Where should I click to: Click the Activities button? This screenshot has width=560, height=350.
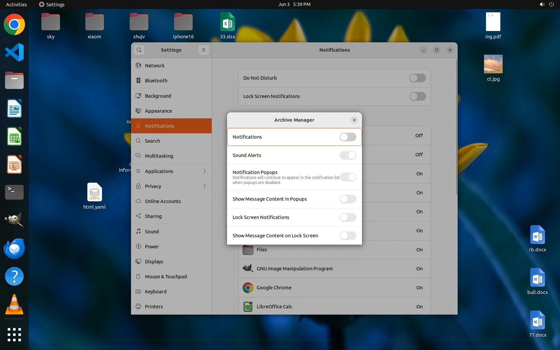point(16,4)
